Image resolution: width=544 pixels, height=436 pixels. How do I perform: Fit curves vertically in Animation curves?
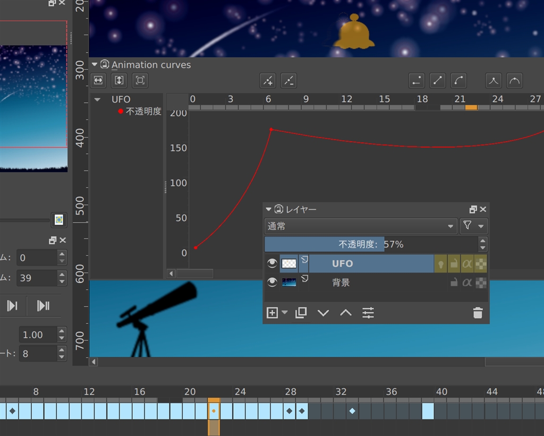click(119, 81)
